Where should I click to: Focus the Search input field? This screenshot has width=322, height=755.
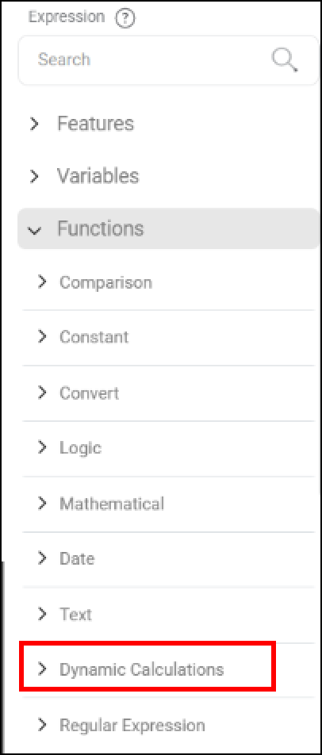(168, 60)
